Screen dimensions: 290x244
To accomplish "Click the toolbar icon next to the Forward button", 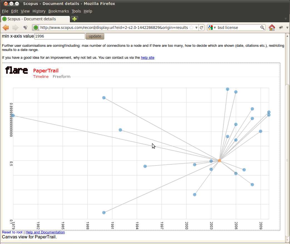I will click(x=25, y=28).
